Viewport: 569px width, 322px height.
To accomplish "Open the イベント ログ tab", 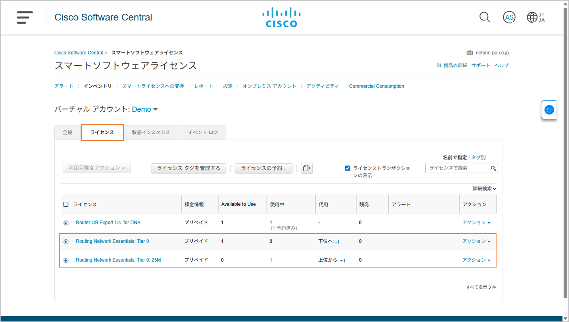I will [x=203, y=132].
